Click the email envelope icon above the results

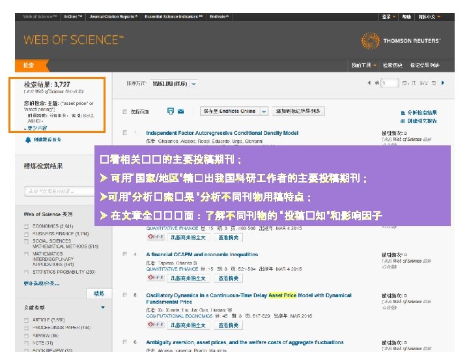(180, 111)
